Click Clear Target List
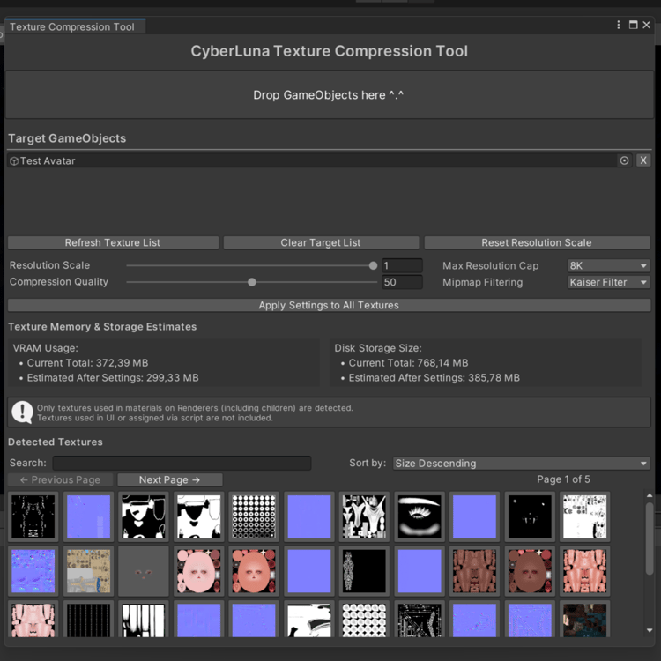The width and height of the screenshot is (661, 661). (x=321, y=243)
